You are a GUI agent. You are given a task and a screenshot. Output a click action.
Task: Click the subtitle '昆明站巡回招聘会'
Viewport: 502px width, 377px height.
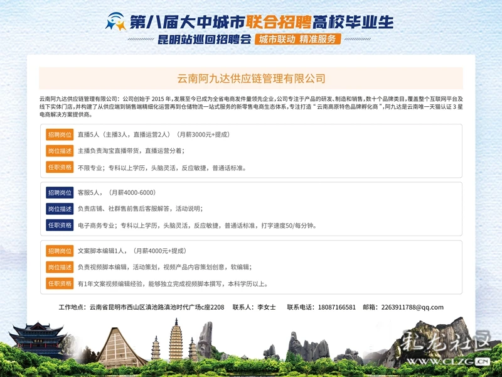click(205, 40)
